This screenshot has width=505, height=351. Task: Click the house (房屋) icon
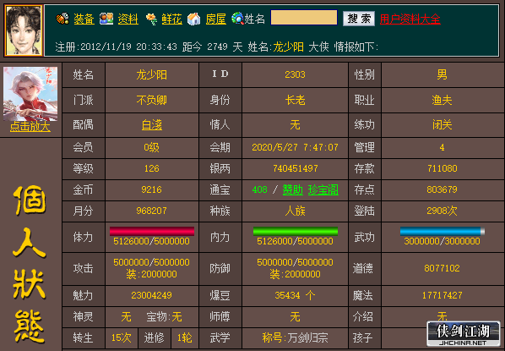pyautogui.click(x=194, y=19)
